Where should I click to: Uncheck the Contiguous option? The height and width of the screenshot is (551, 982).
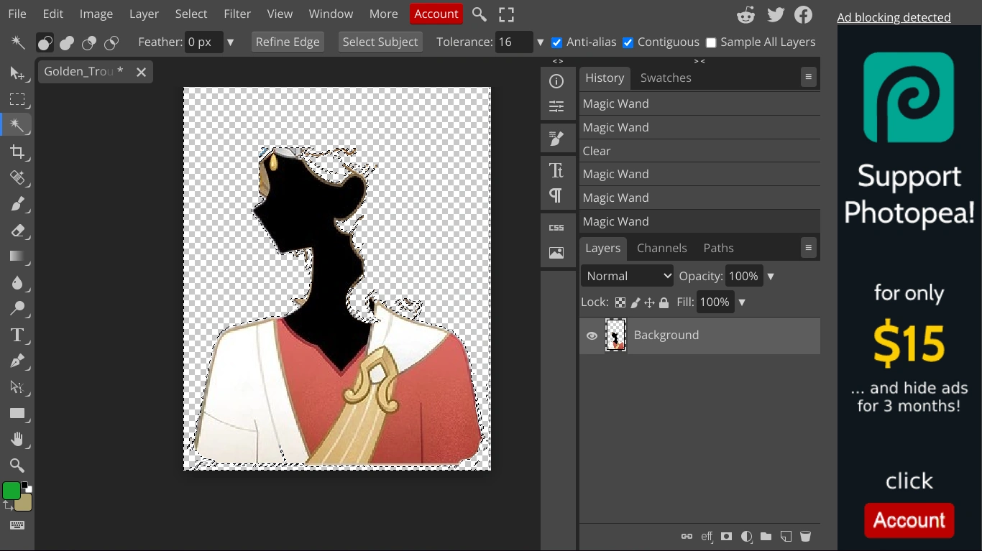[x=628, y=42]
